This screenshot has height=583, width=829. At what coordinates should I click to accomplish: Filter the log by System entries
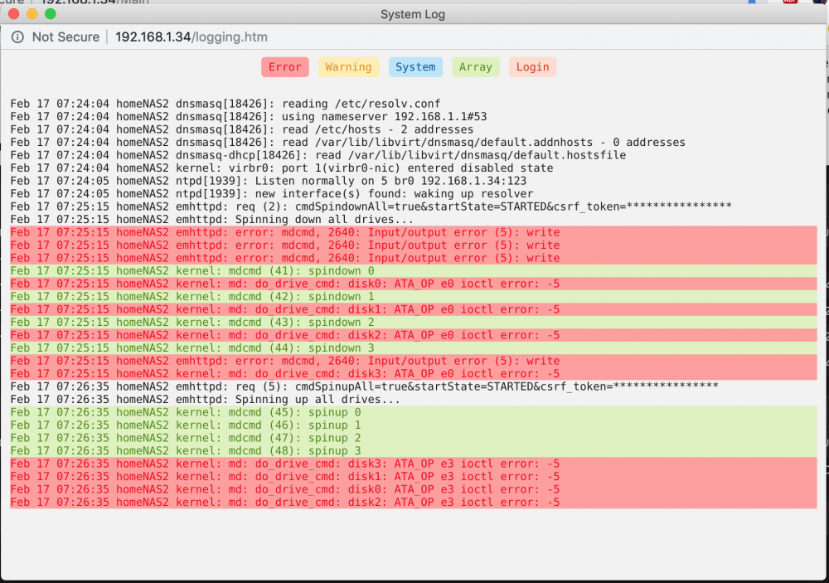[415, 67]
